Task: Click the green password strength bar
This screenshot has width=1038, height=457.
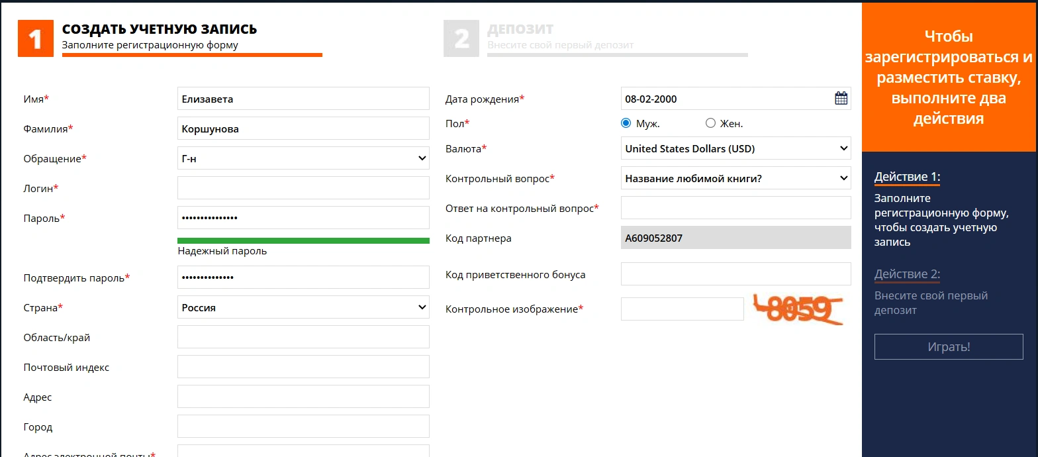Action: (303, 240)
